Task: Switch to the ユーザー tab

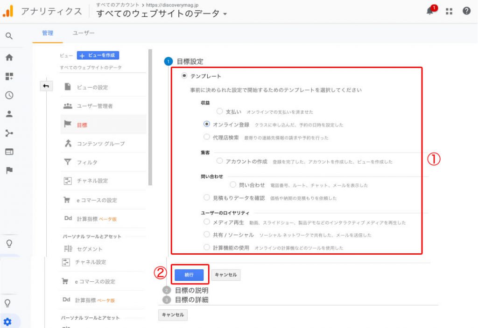Action: coord(84,33)
